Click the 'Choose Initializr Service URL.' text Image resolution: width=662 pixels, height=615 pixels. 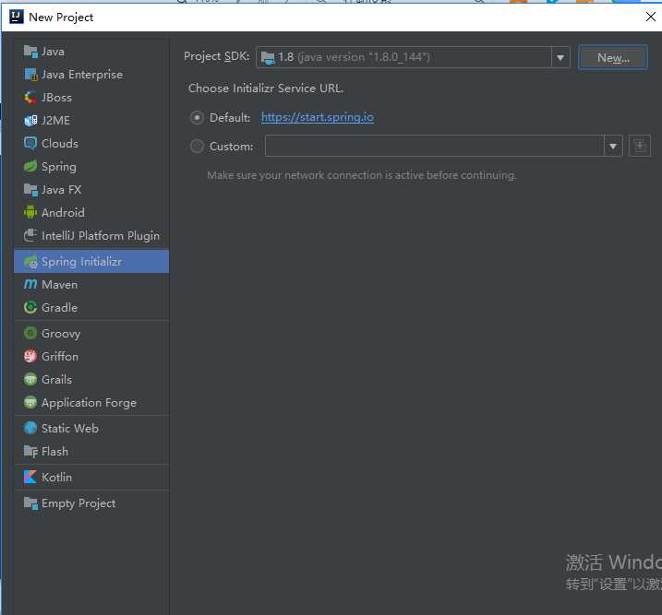click(266, 89)
